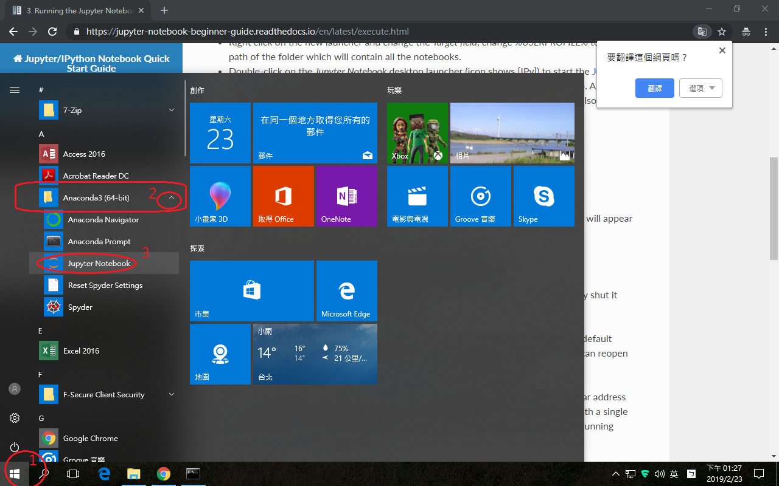Bookmark this page with the star icon

point(722,32)
